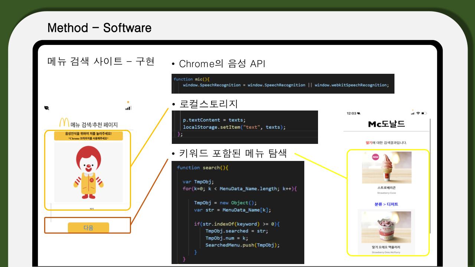Select the Strawberry Cone product thumbnail
This screenshot has height=267, width=475.
click(387, 168)
